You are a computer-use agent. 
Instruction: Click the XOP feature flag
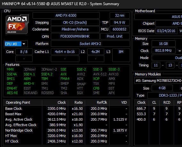pyautogui.click(x=96, y=79)
